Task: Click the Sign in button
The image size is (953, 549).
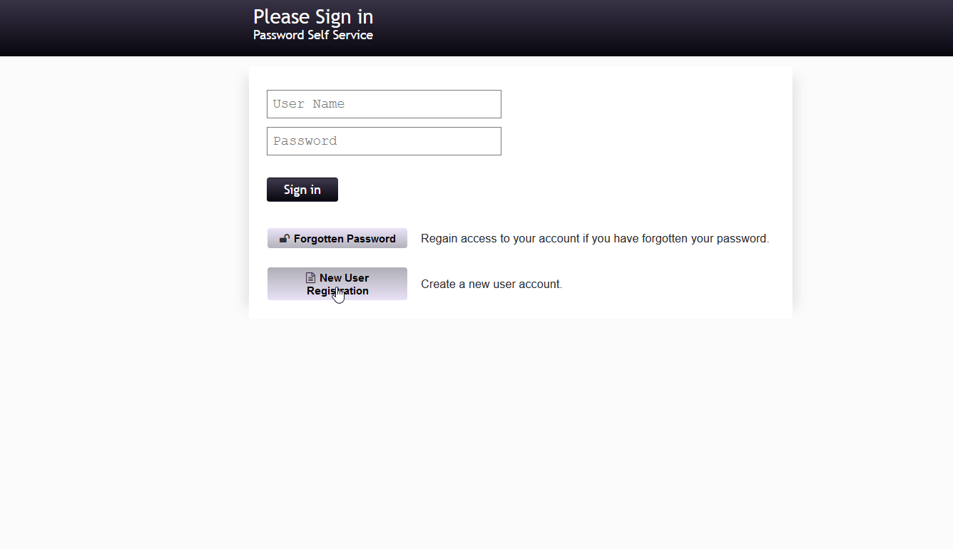Action: (302, 190)
